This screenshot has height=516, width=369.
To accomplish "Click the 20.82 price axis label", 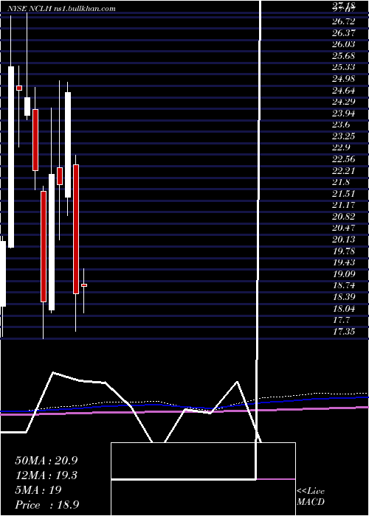I will point(344,217).
